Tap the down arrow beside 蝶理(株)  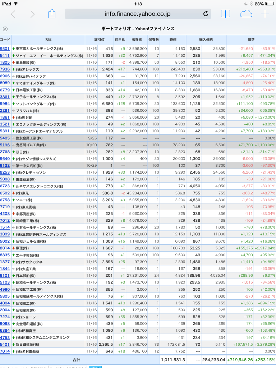point(14,248)
